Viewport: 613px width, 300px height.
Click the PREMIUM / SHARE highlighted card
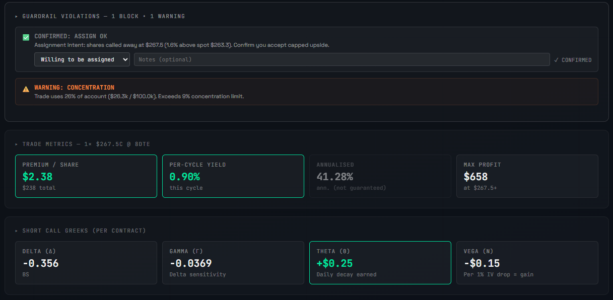pos(86,176)
